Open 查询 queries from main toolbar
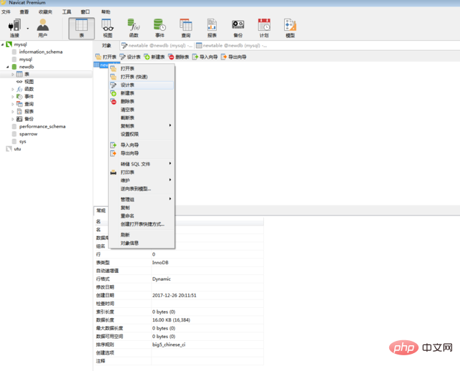Image resolution: width=460 pixels, height=371 pixels. point(186,28)
